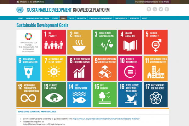Follow the communications-material download URL
This screenshot has width=189, height=126.
pos(106,119)
